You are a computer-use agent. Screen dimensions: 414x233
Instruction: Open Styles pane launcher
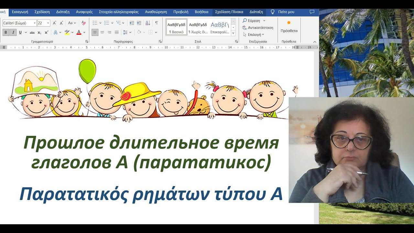236,42
